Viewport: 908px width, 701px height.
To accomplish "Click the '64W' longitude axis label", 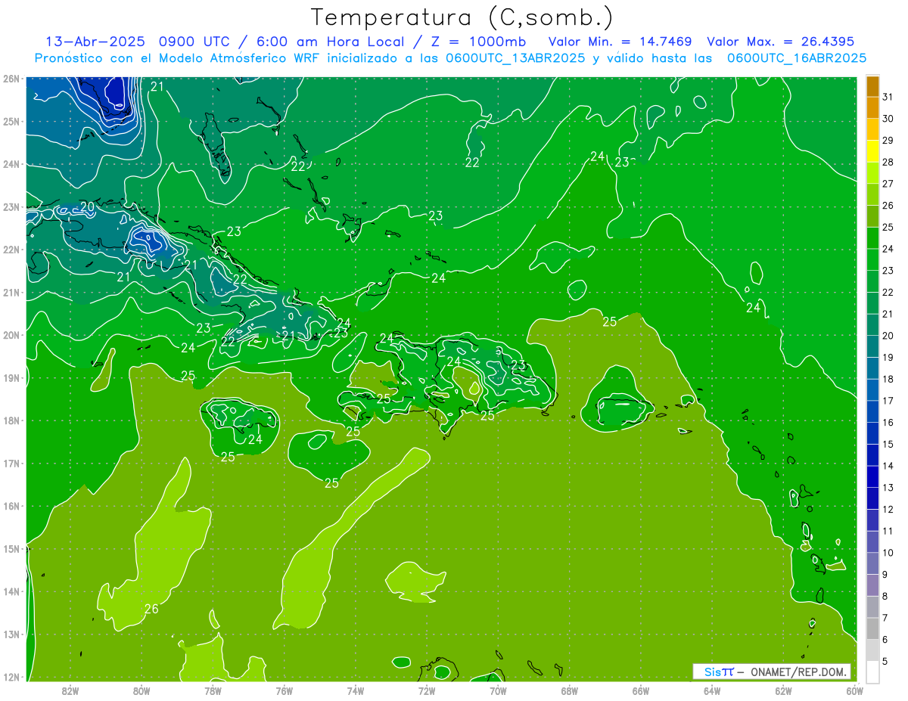I will pos(712,690).
